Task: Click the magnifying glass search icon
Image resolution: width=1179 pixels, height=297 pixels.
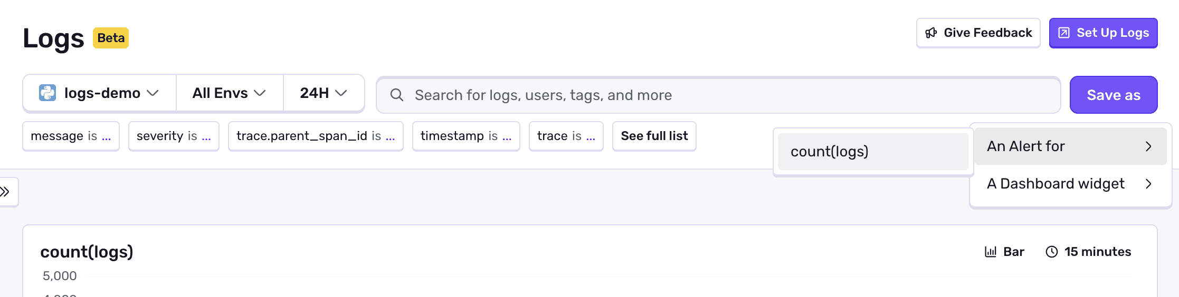Action: point(397,95)
